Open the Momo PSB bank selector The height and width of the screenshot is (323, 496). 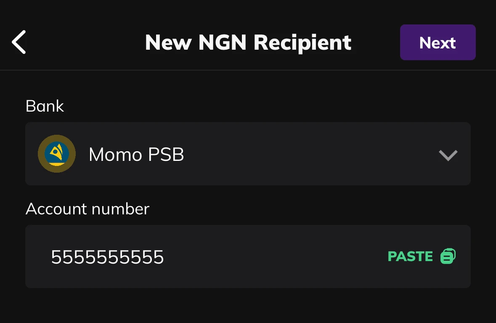coord(247,154)
